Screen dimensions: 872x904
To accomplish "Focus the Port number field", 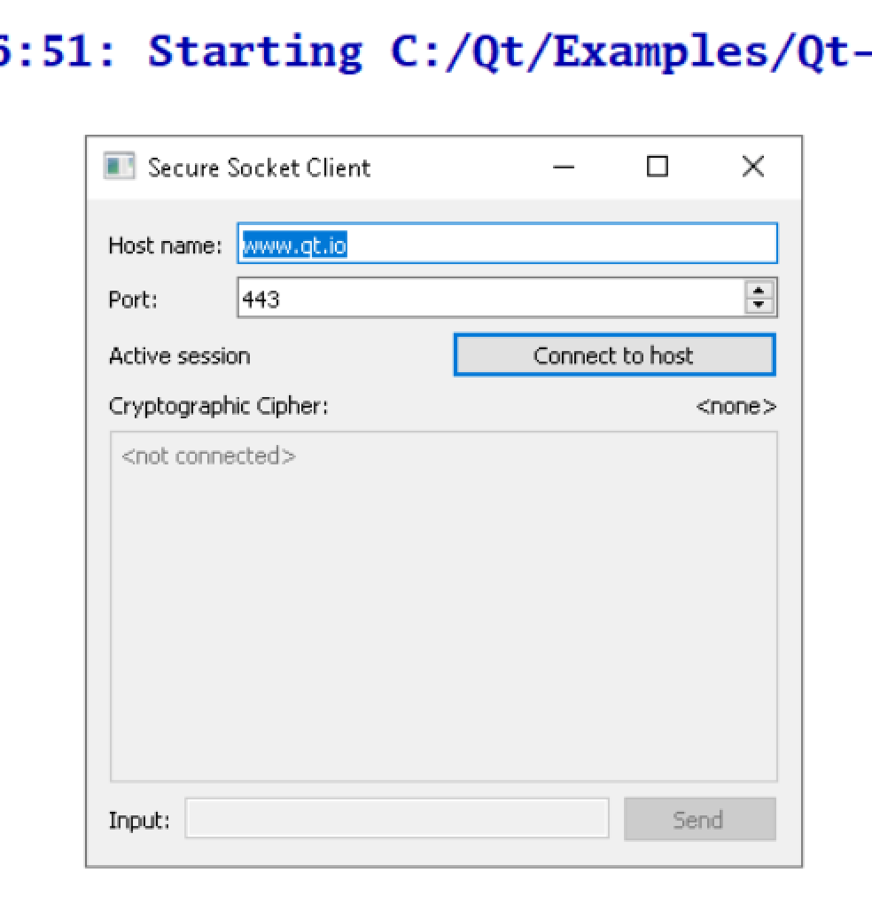I will [x=487, y=300].
